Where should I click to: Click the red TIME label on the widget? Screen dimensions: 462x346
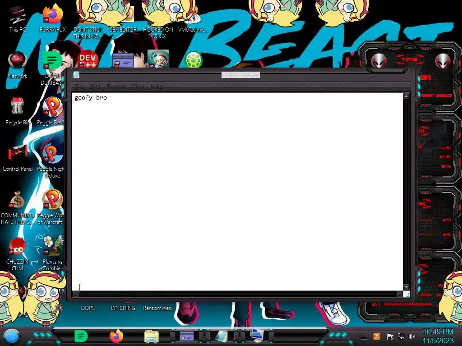point(410,60)
